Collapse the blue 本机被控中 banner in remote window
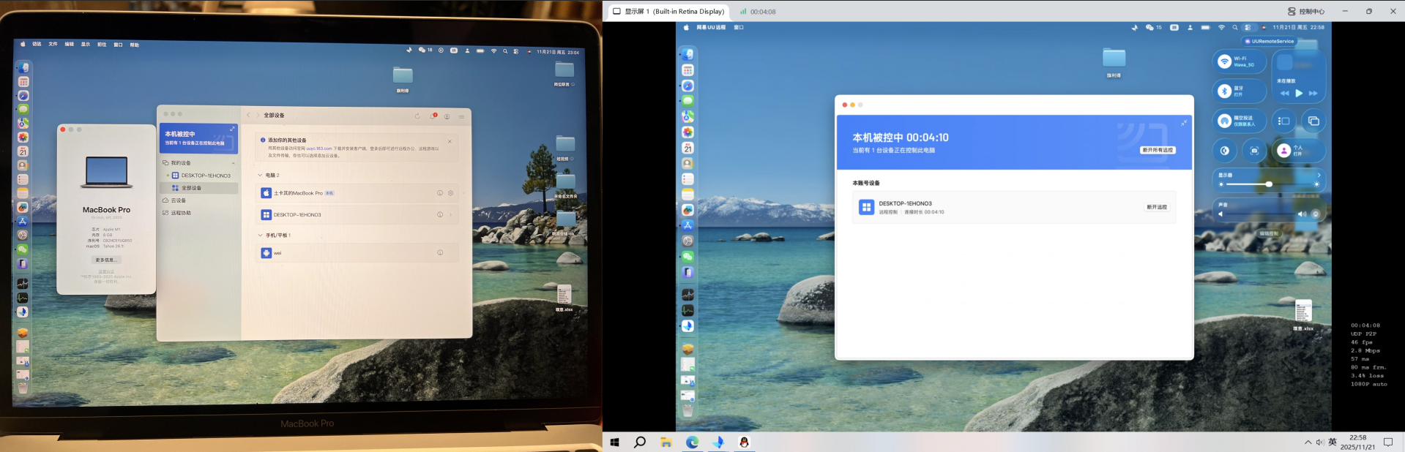 (1184, 123)
